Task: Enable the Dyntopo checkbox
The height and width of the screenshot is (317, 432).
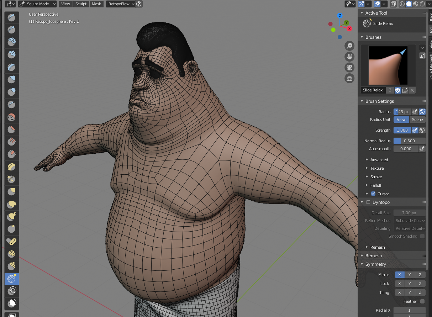Action: (x=368, y=202)
